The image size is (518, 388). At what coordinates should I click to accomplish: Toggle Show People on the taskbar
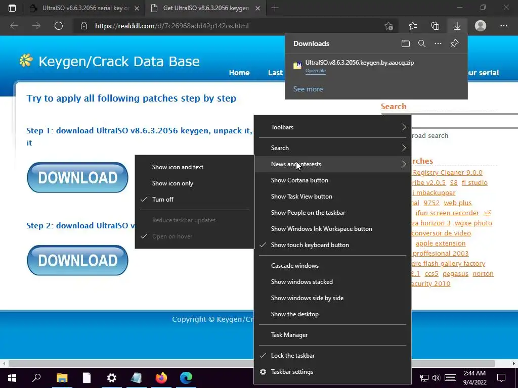332,213
